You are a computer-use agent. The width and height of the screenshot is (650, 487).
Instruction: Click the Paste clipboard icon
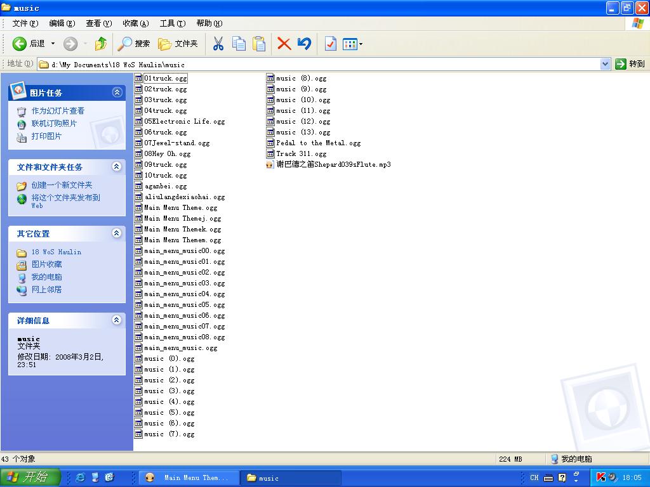(x=259, y=44)
